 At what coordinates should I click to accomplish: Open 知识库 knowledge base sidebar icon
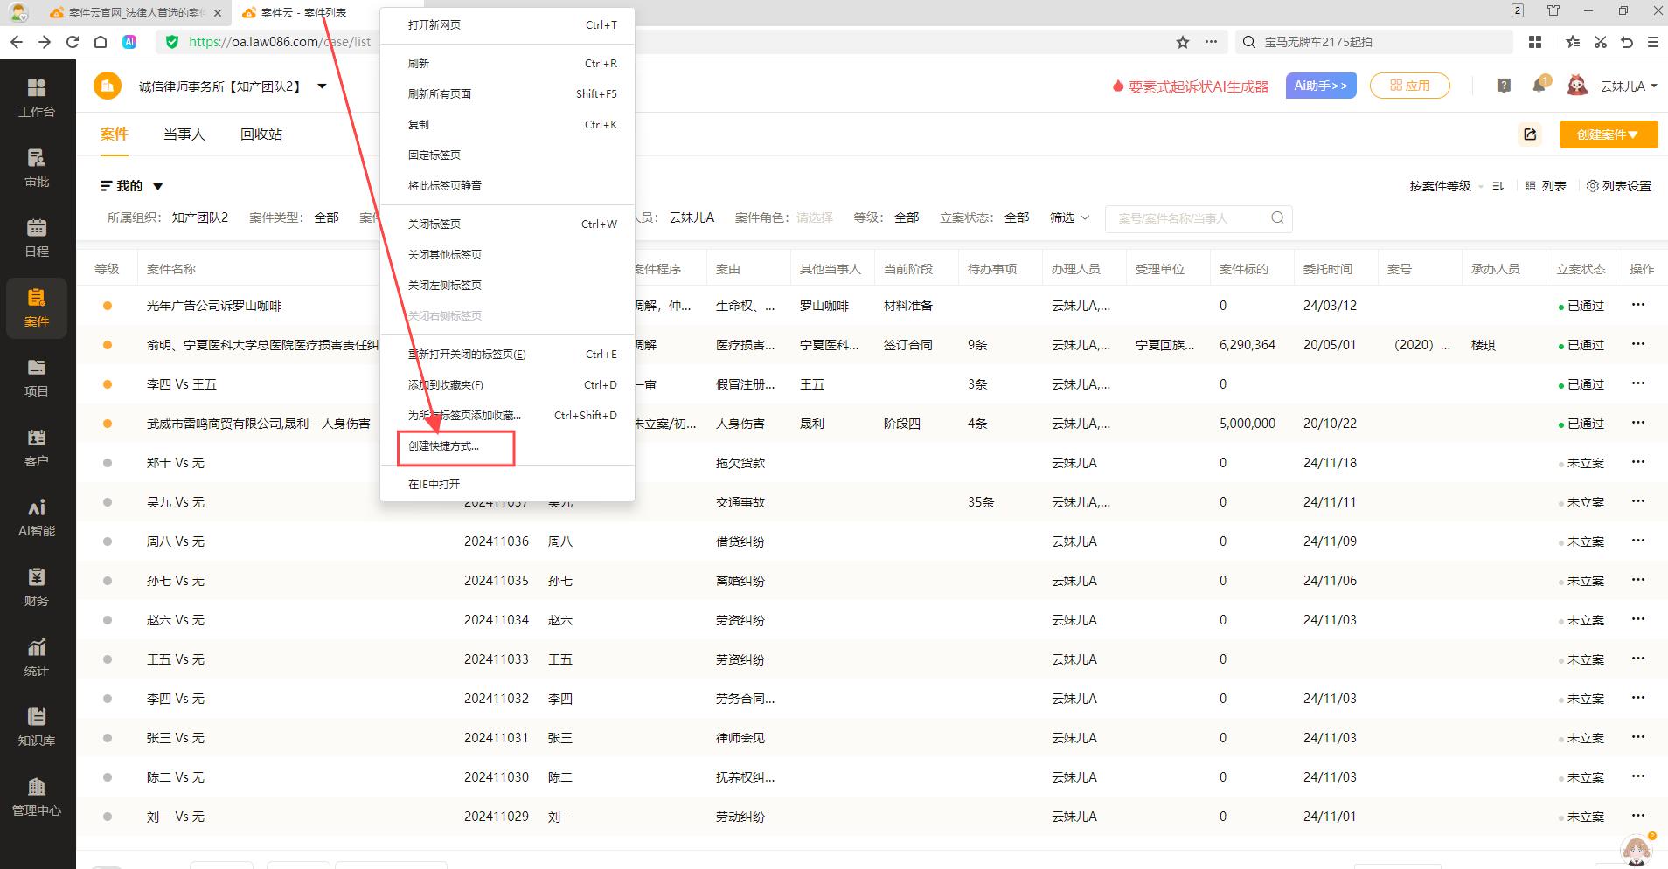tap(36, 727)
